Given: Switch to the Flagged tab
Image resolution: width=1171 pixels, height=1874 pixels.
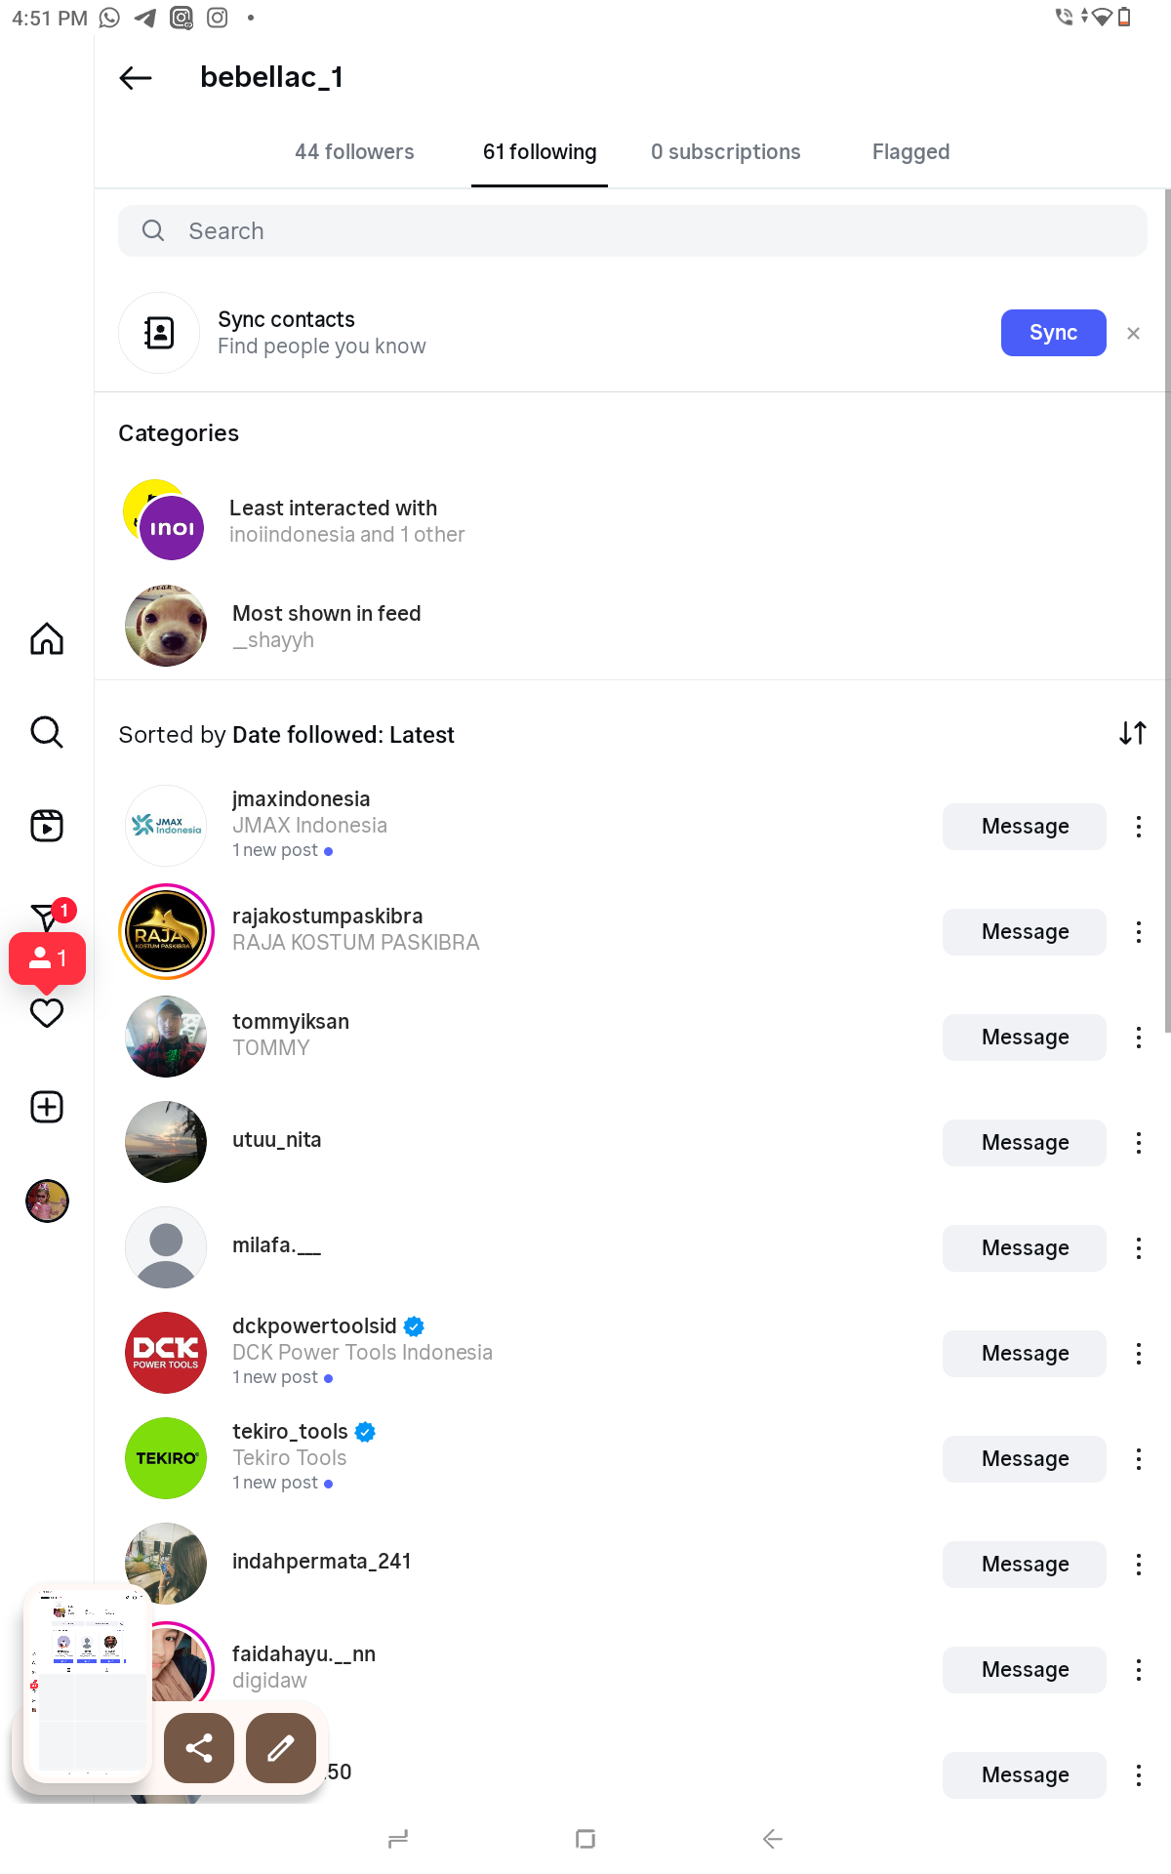Looking at the screenshot, I should pos(910,152).
